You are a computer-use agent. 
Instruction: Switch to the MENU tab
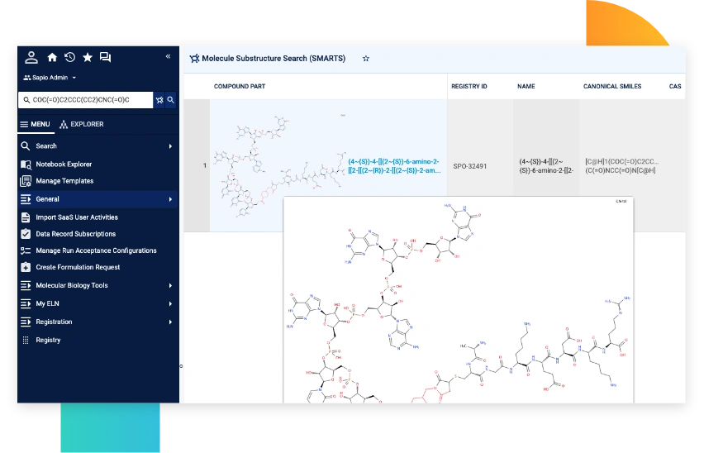(35, 124)
